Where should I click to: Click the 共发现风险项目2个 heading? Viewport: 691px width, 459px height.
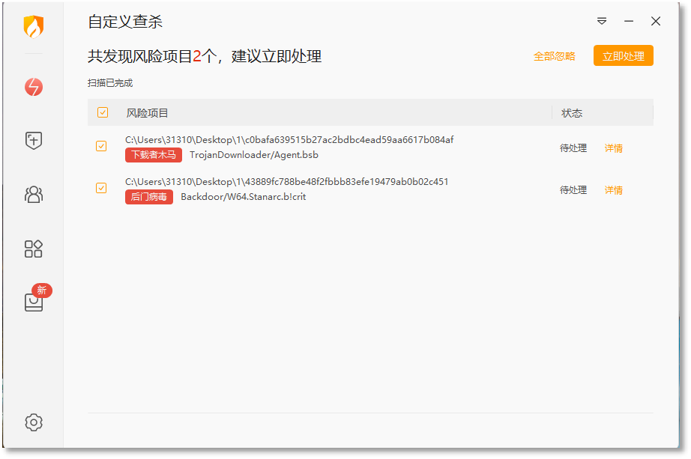coord(205,56)
